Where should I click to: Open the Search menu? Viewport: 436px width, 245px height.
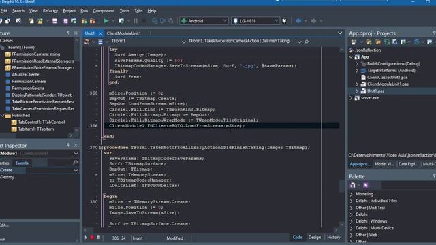coord(18,11)
